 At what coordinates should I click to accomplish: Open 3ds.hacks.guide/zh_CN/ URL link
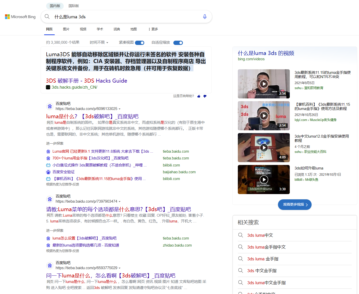point(75,87)
